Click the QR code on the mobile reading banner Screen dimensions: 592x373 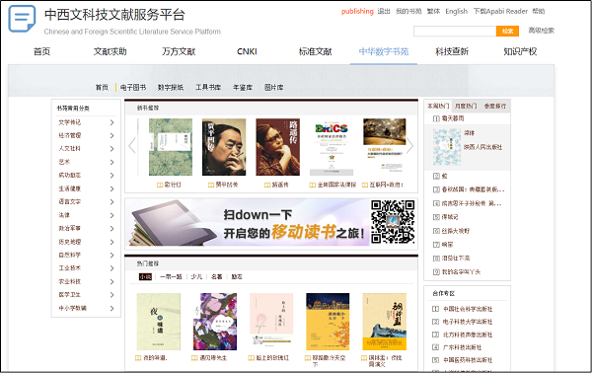(x=393, y=222)
